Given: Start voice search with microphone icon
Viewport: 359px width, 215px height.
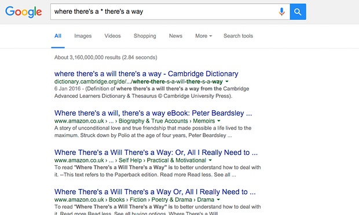Looking at the screenshot, I should 281,12.
